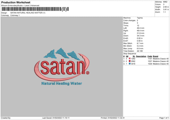Click 'Madeira Classic 40' in the 1029 row
The width and height of the screenshot is (170, 120).
tap(161, 64)
